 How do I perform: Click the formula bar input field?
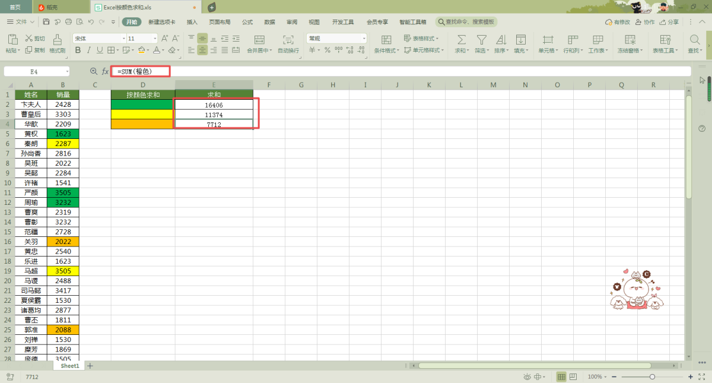pos(415,71)
